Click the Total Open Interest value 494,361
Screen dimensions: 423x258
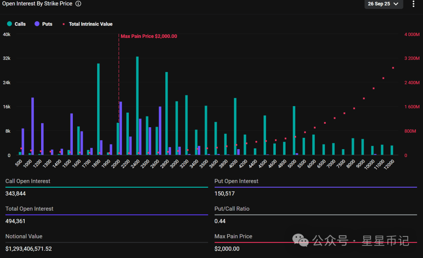point(16,221)
